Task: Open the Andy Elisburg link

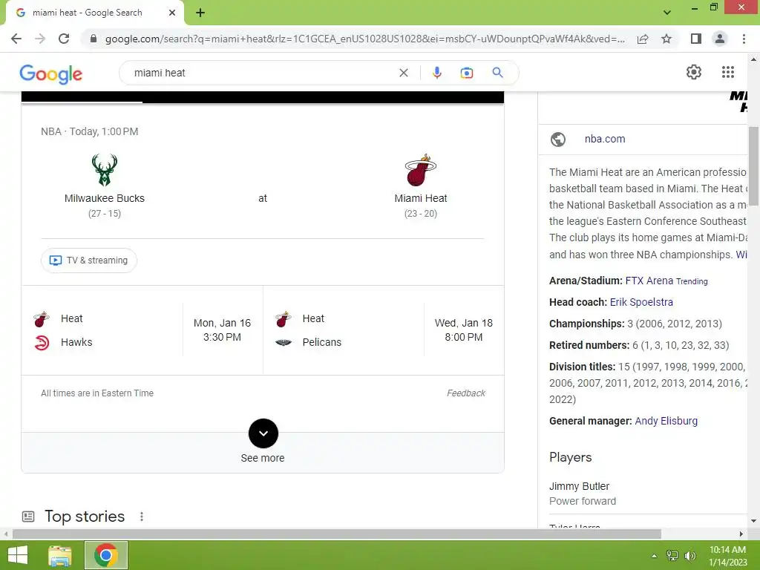Action: (x=666, y=421)
